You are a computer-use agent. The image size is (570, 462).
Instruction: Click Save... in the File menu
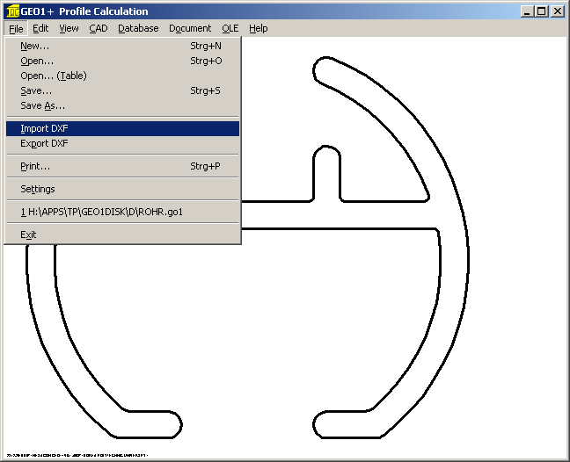tap(36, 90)
